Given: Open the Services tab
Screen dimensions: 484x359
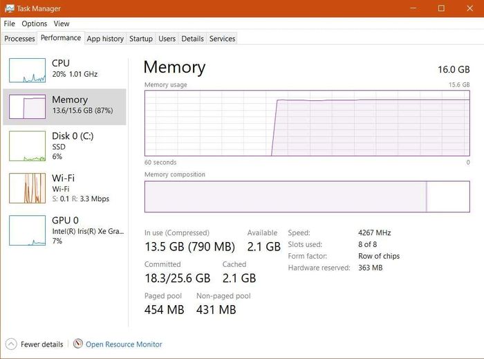Looking at the screenshot, I should coord(222,39).
